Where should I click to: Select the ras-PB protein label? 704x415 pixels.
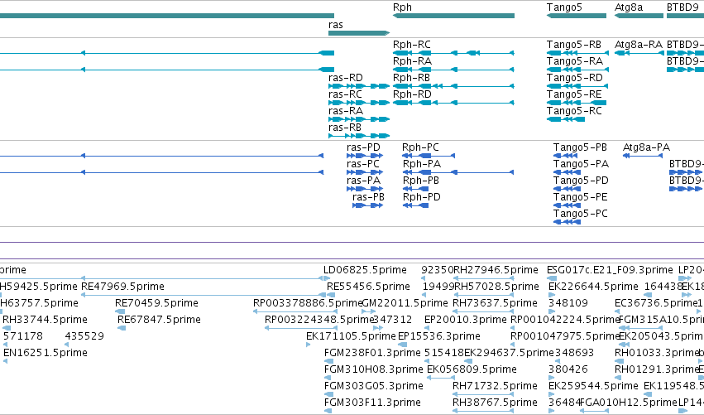tap(368, 197)
